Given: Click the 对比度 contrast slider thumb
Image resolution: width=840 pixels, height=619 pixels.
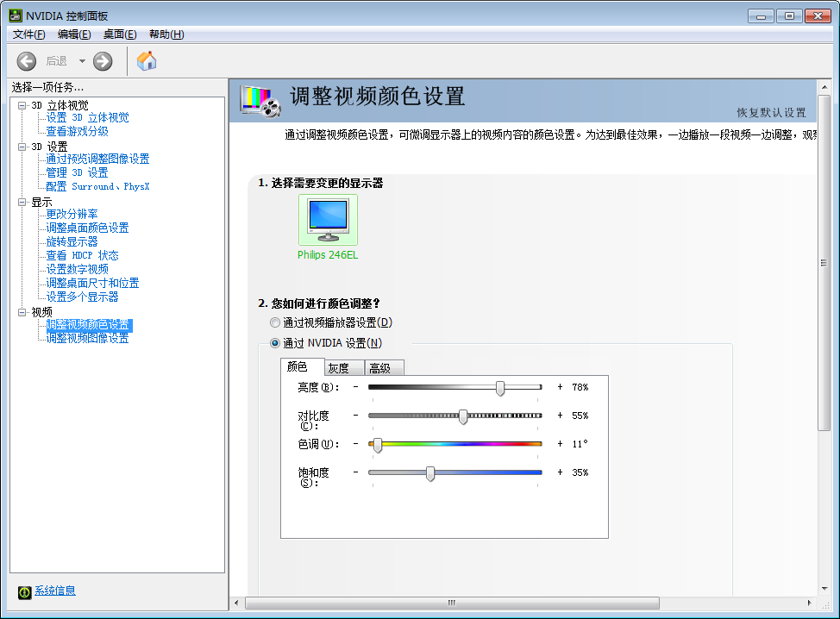Looking at the screenshot, I should pyautogui.click(x=463, y=416).
